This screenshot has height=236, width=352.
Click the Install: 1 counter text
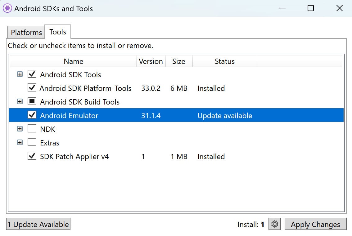coord(251,224)
